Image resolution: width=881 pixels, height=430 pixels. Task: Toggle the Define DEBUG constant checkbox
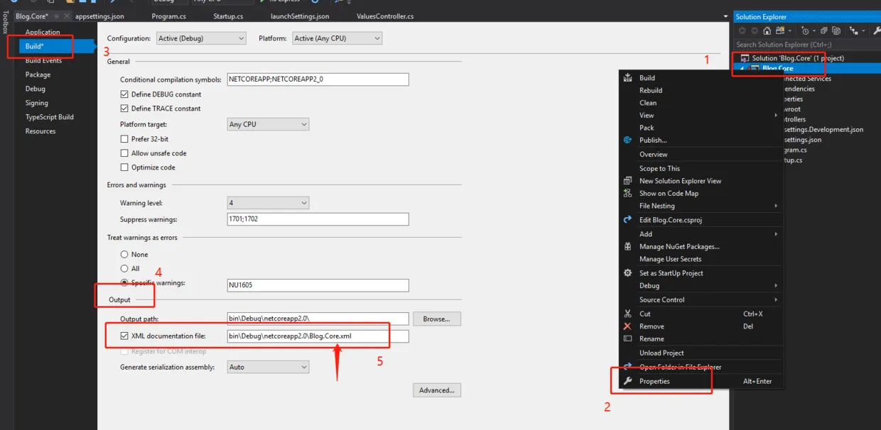[124, 94]
